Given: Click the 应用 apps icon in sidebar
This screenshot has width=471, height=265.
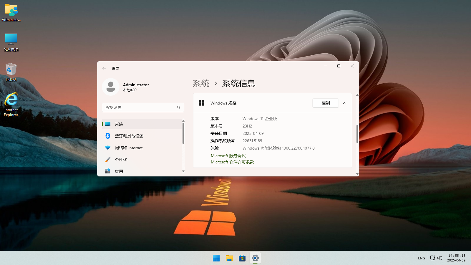Looking at the screenshot, I should coord(108,171).
